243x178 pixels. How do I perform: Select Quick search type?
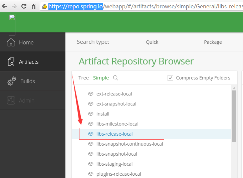[x=152, y=42]
